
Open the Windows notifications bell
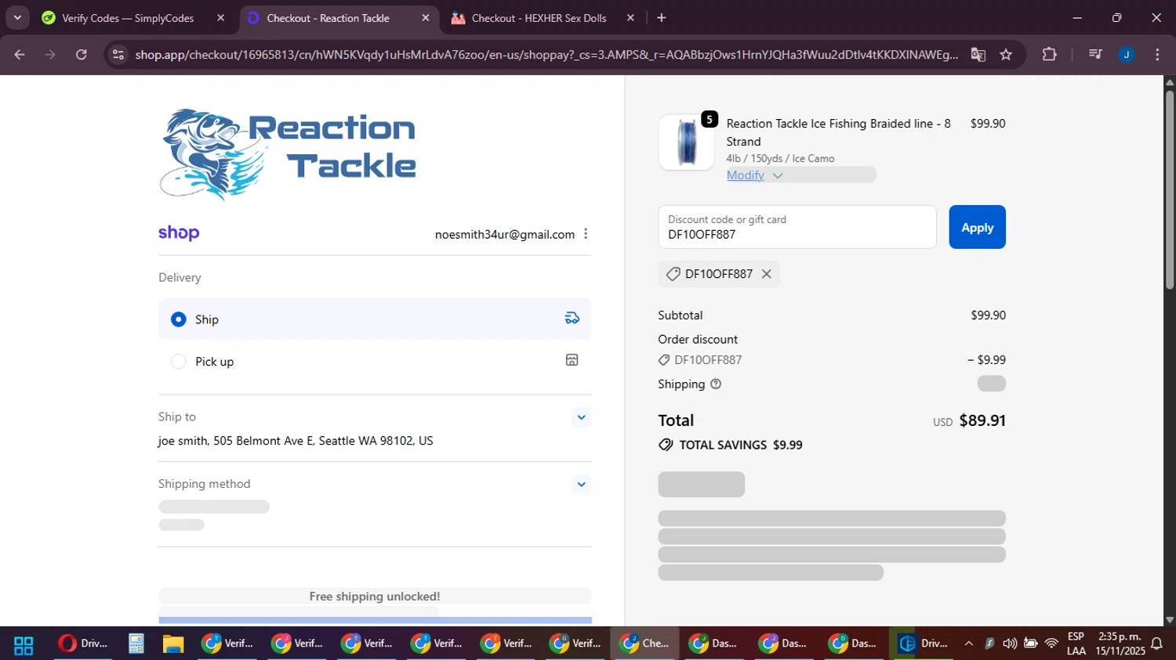coord(1156,644)
